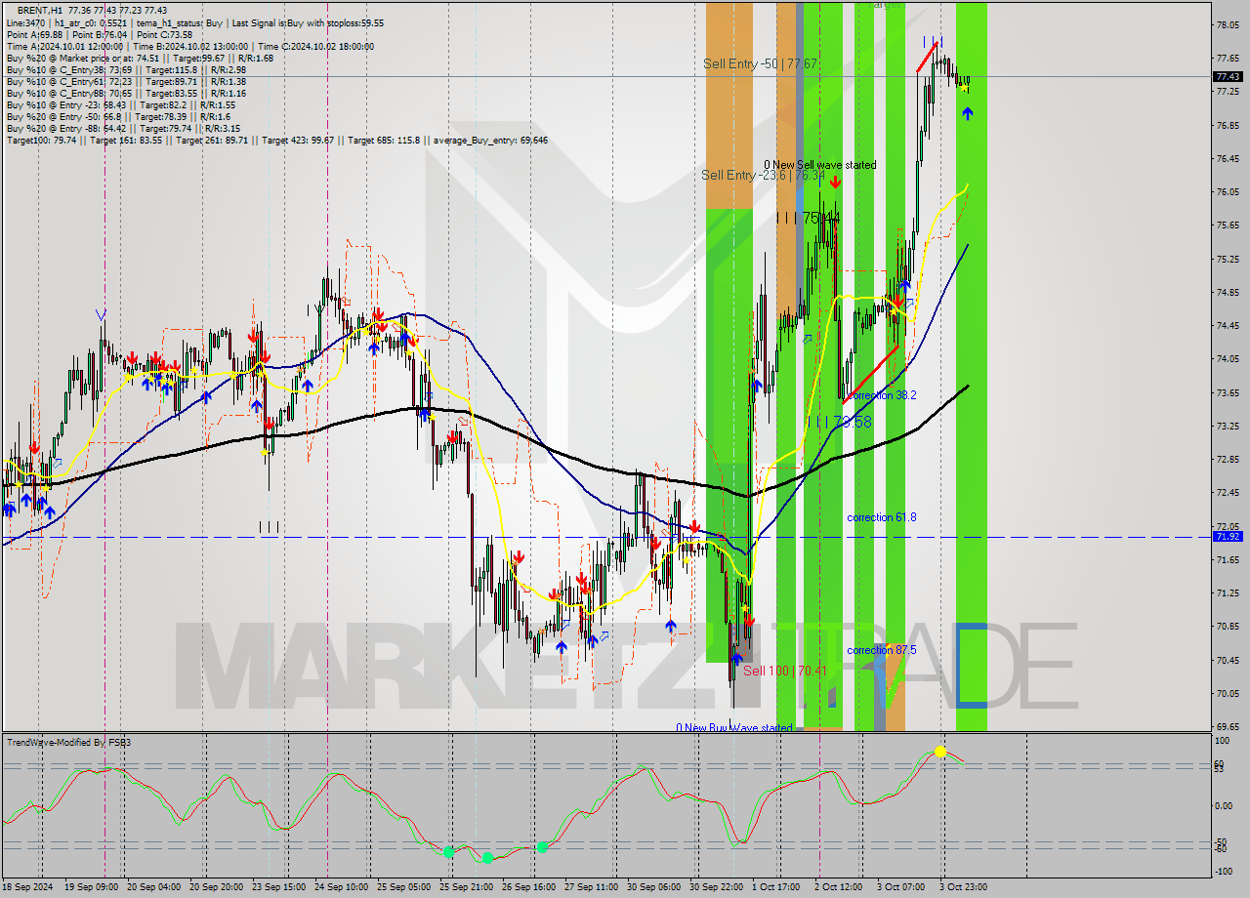The width and height of the screenshot is (1250, 898).
Task: Click the 72.05 price axis label
Action: point(1228,525)
